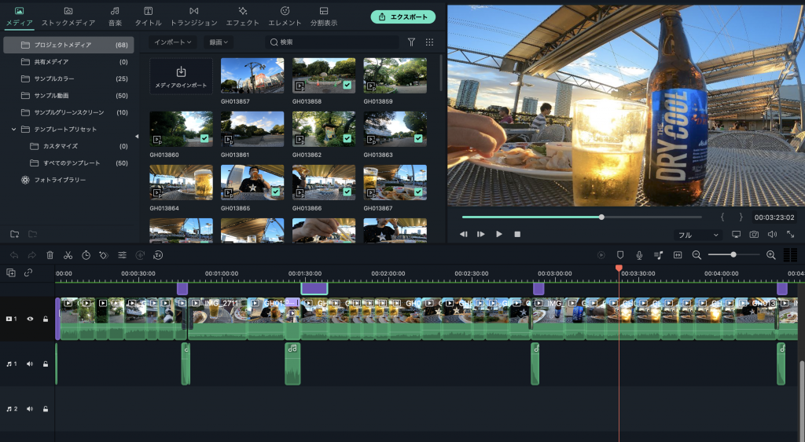
Task: Open サンプルカラー folder
Action: pyautogui.click(x=69, y=79)
